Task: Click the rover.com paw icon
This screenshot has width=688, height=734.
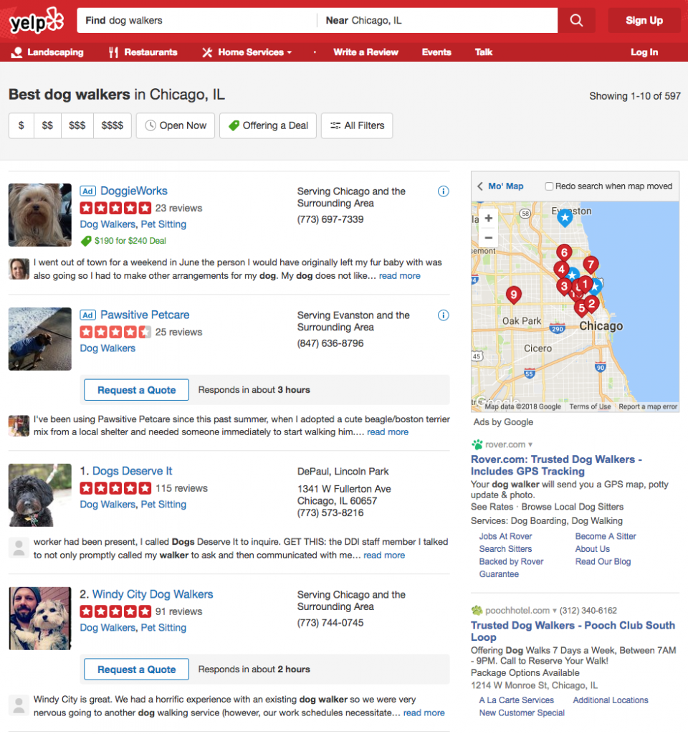Action: click(x=477, y=444)
